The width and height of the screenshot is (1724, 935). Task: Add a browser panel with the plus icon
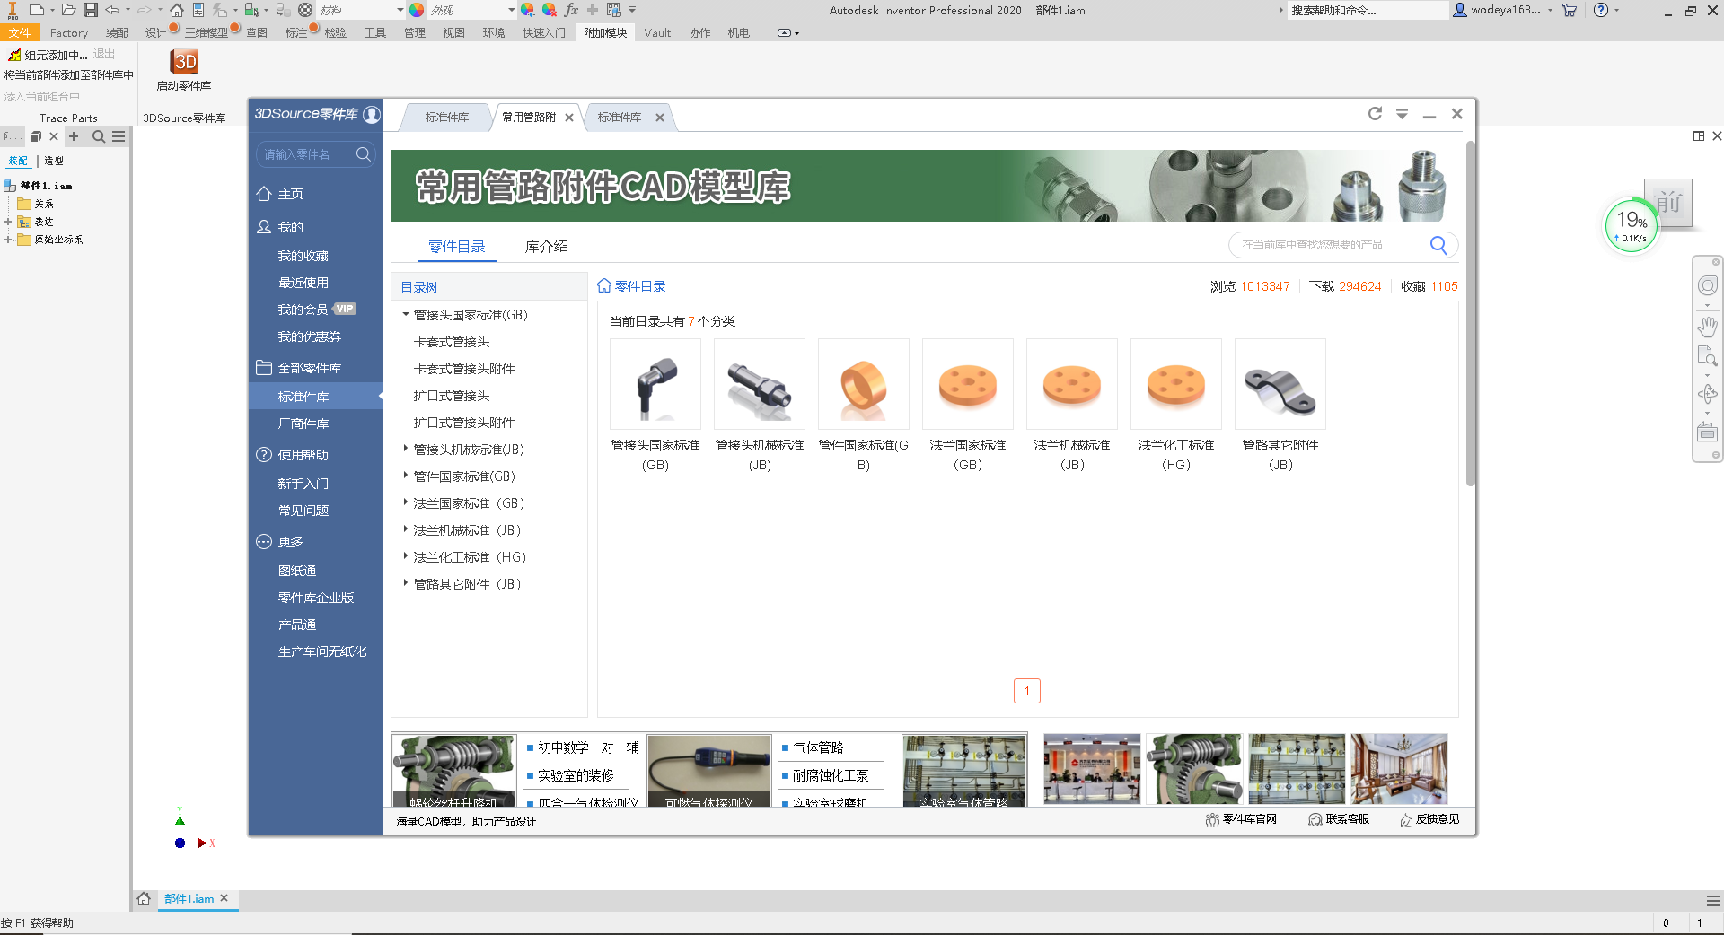click(74, 136)
